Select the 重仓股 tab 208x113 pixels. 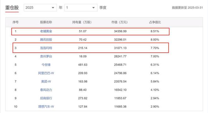click(x=12, y=8)
